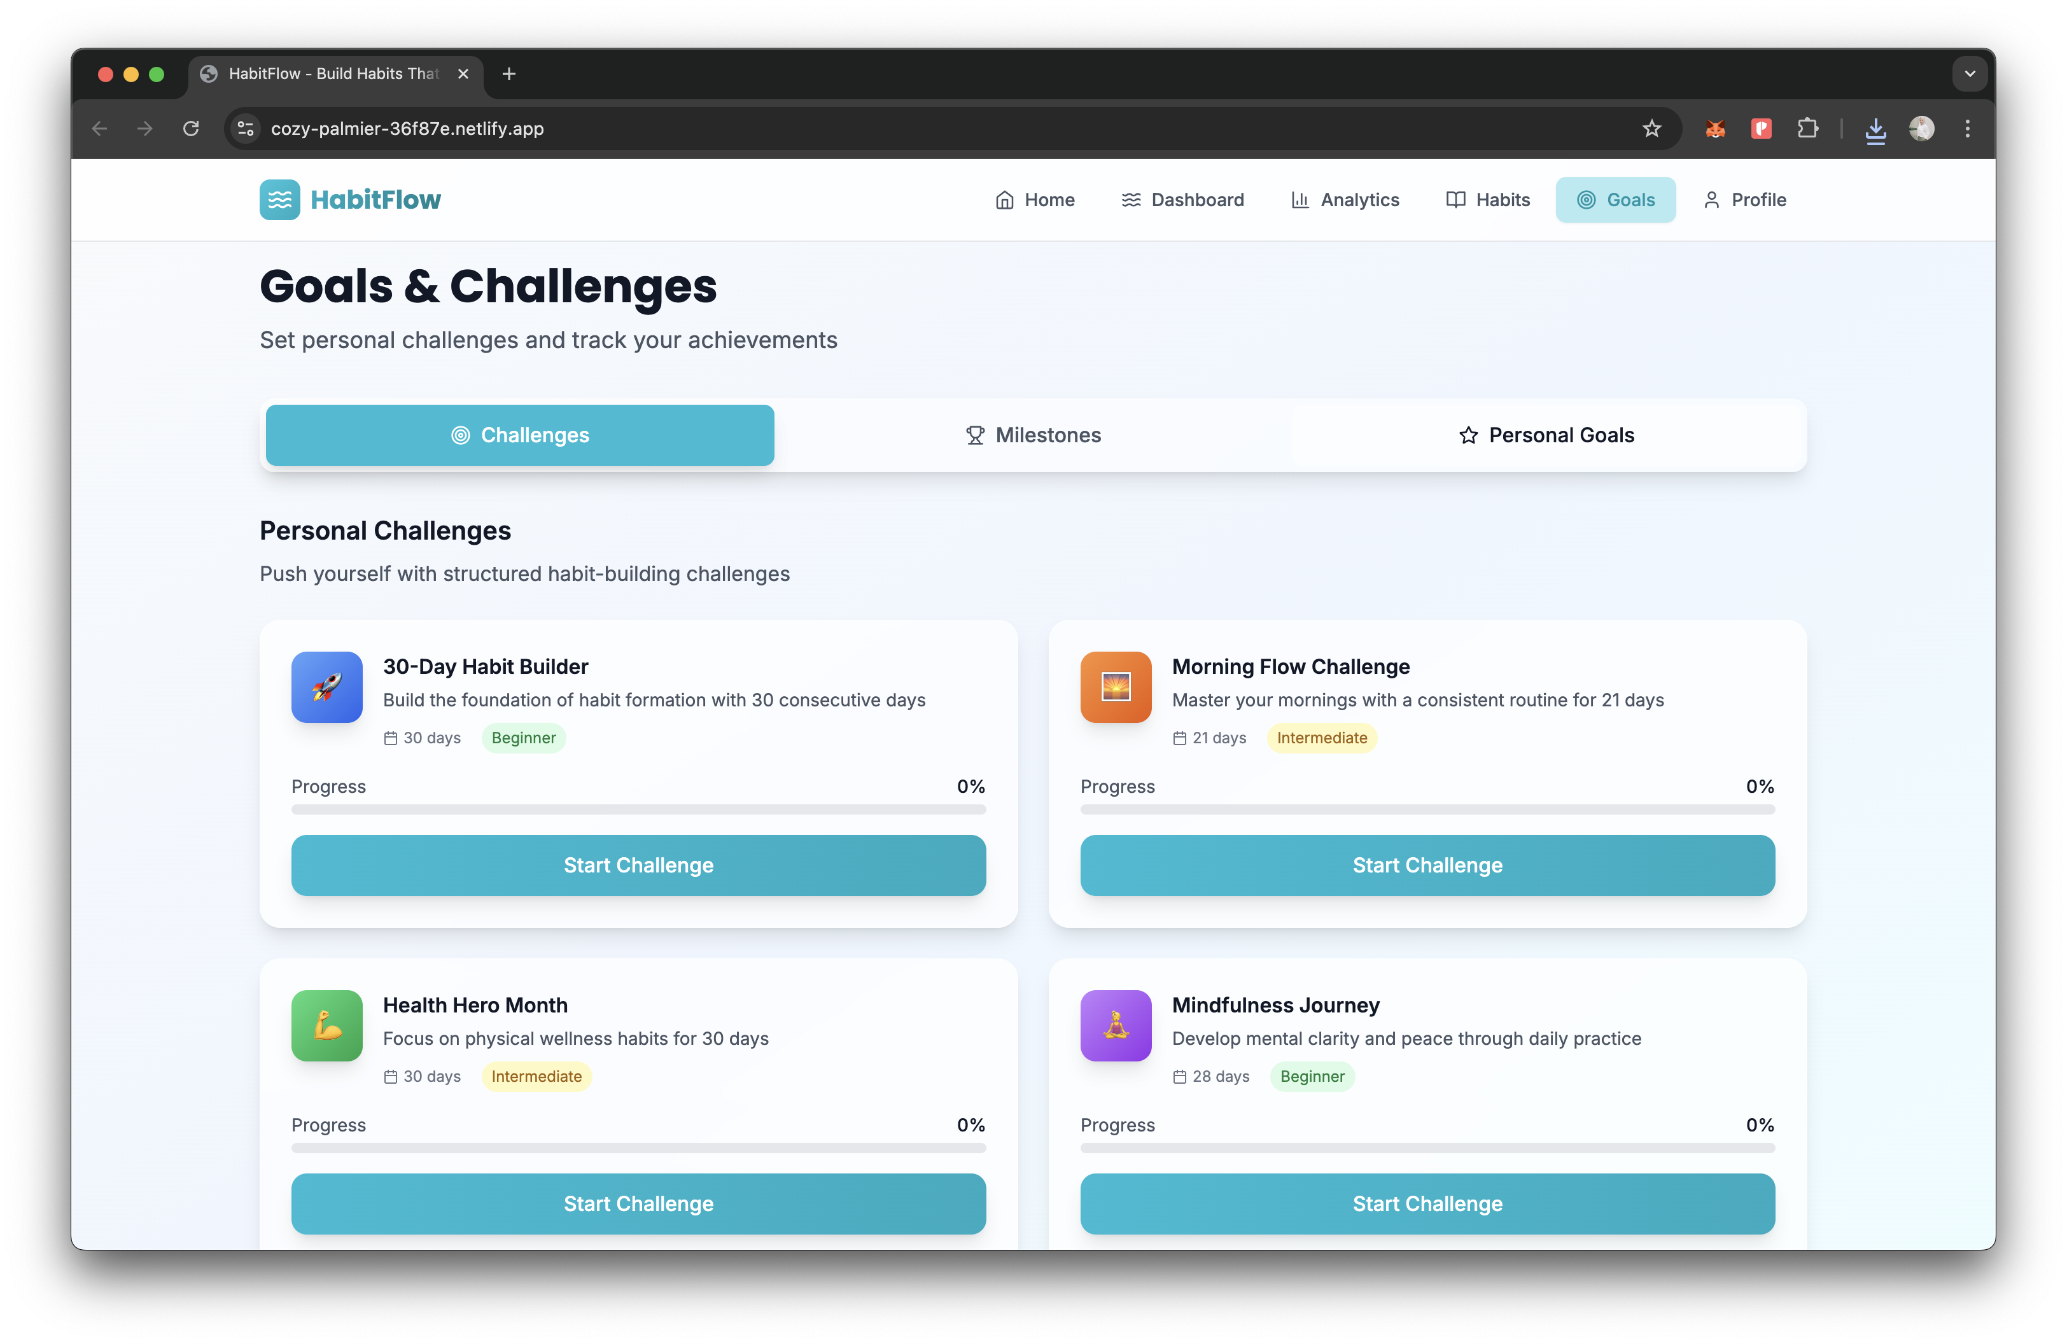Switch to the Milestones tab
Screen dimensions: 2067x1344
[1033, 435]
